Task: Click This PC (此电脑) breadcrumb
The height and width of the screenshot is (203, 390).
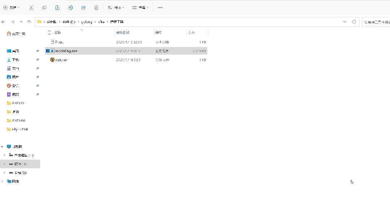Action: pos(52,22)
